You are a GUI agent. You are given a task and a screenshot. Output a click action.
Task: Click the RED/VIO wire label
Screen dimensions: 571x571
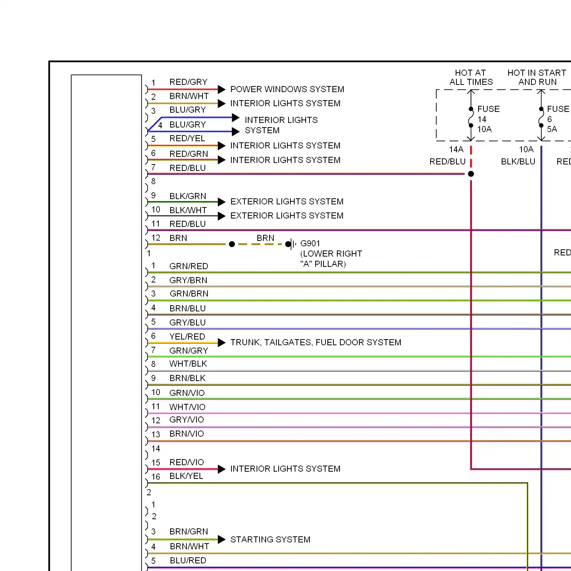click(x=187, y=462)
